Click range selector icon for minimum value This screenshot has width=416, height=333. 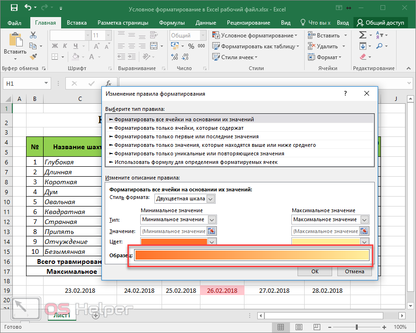[212, 231]
